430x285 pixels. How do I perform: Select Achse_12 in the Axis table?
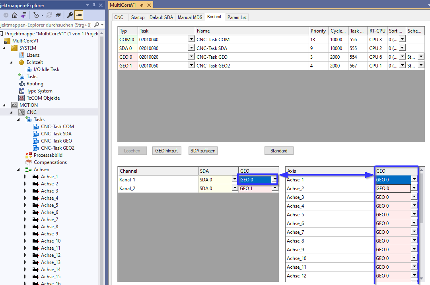pos(330,276)
